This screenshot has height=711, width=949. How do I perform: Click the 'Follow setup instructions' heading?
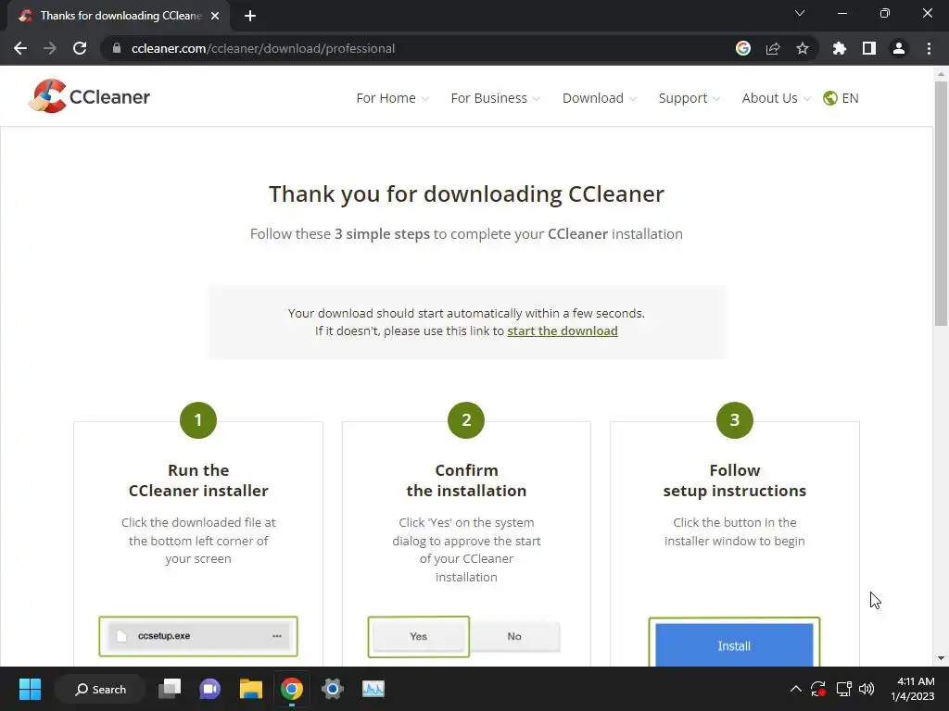(x=735, y=480)
